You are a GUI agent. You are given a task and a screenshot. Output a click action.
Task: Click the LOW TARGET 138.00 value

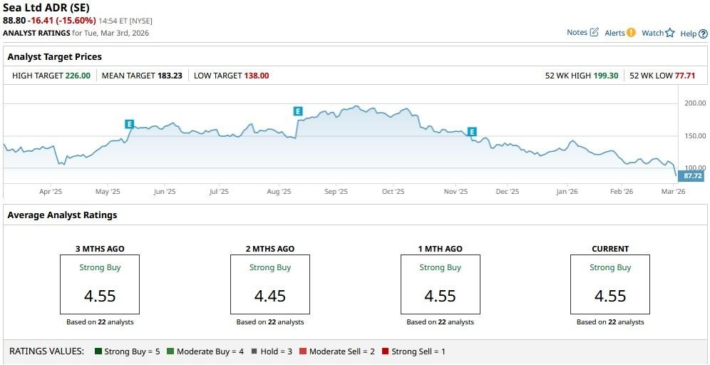[257, 76]
